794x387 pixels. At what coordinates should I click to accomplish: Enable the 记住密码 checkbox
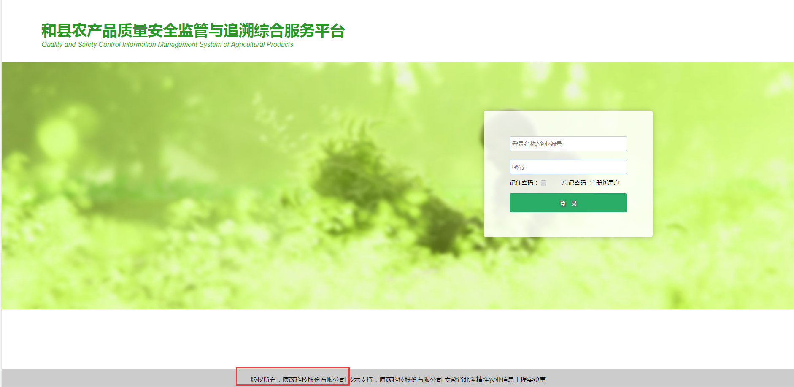click(x=543, y=183)
